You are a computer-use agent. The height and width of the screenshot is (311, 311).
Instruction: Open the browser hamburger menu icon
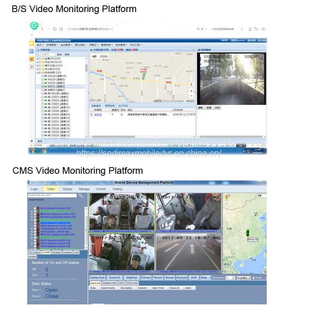pos(264,29)
